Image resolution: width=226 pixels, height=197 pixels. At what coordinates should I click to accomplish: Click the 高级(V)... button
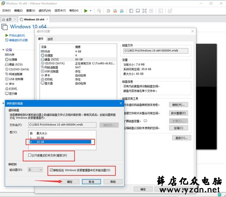(182, 138)
